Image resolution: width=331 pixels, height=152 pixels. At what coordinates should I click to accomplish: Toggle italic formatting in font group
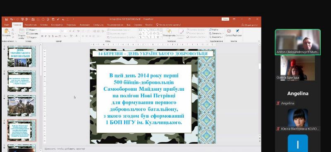click(x=46, y=36)
